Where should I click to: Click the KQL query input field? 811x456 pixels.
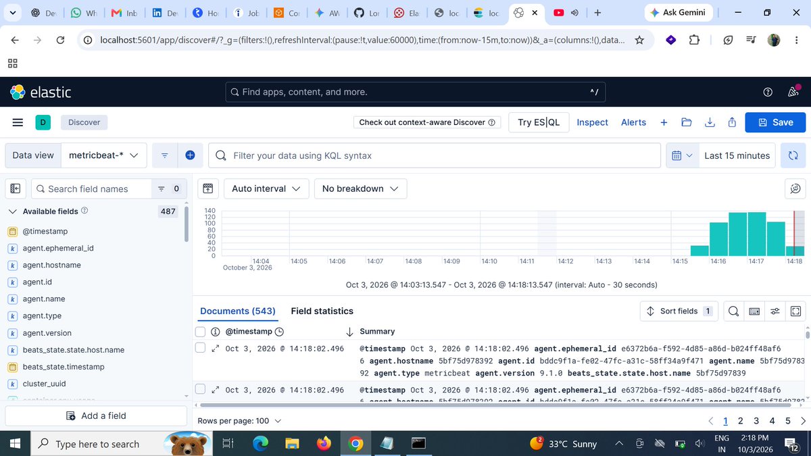[435, 155]
